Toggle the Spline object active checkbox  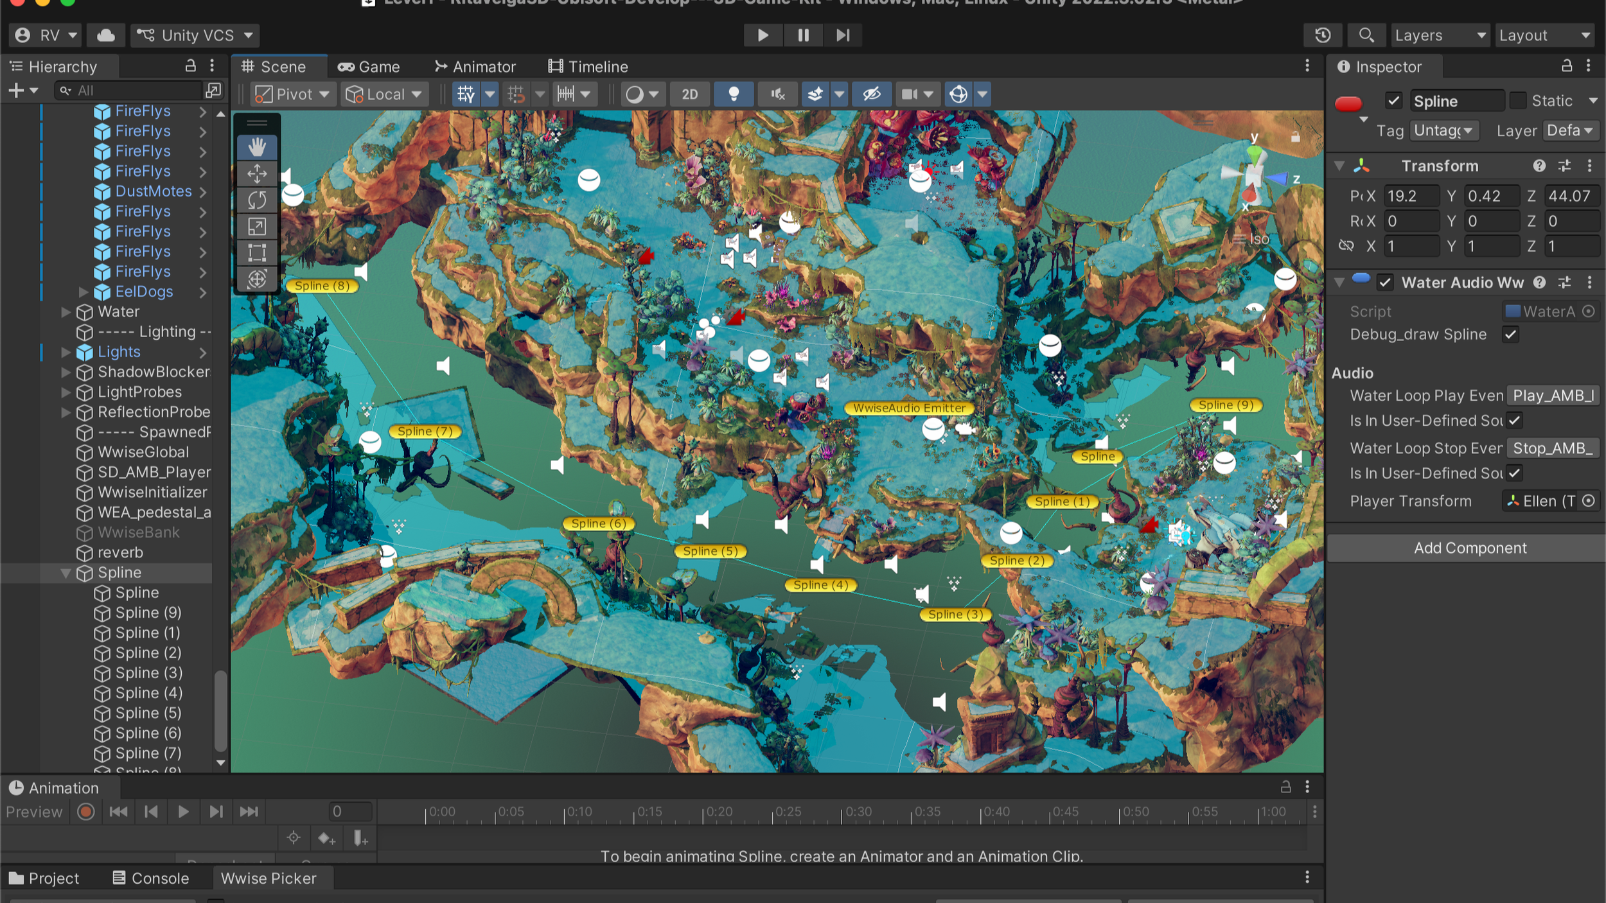click(x=1393, y=101)
